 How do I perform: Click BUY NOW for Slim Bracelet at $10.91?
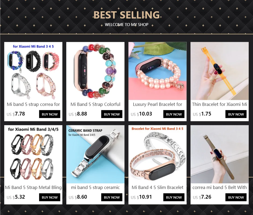pyautogui.click(x=174, y=197)
